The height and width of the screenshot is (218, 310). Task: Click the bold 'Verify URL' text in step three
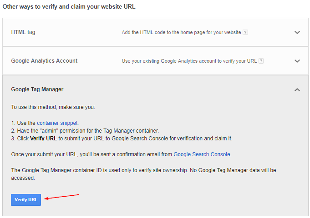point(43,139)
